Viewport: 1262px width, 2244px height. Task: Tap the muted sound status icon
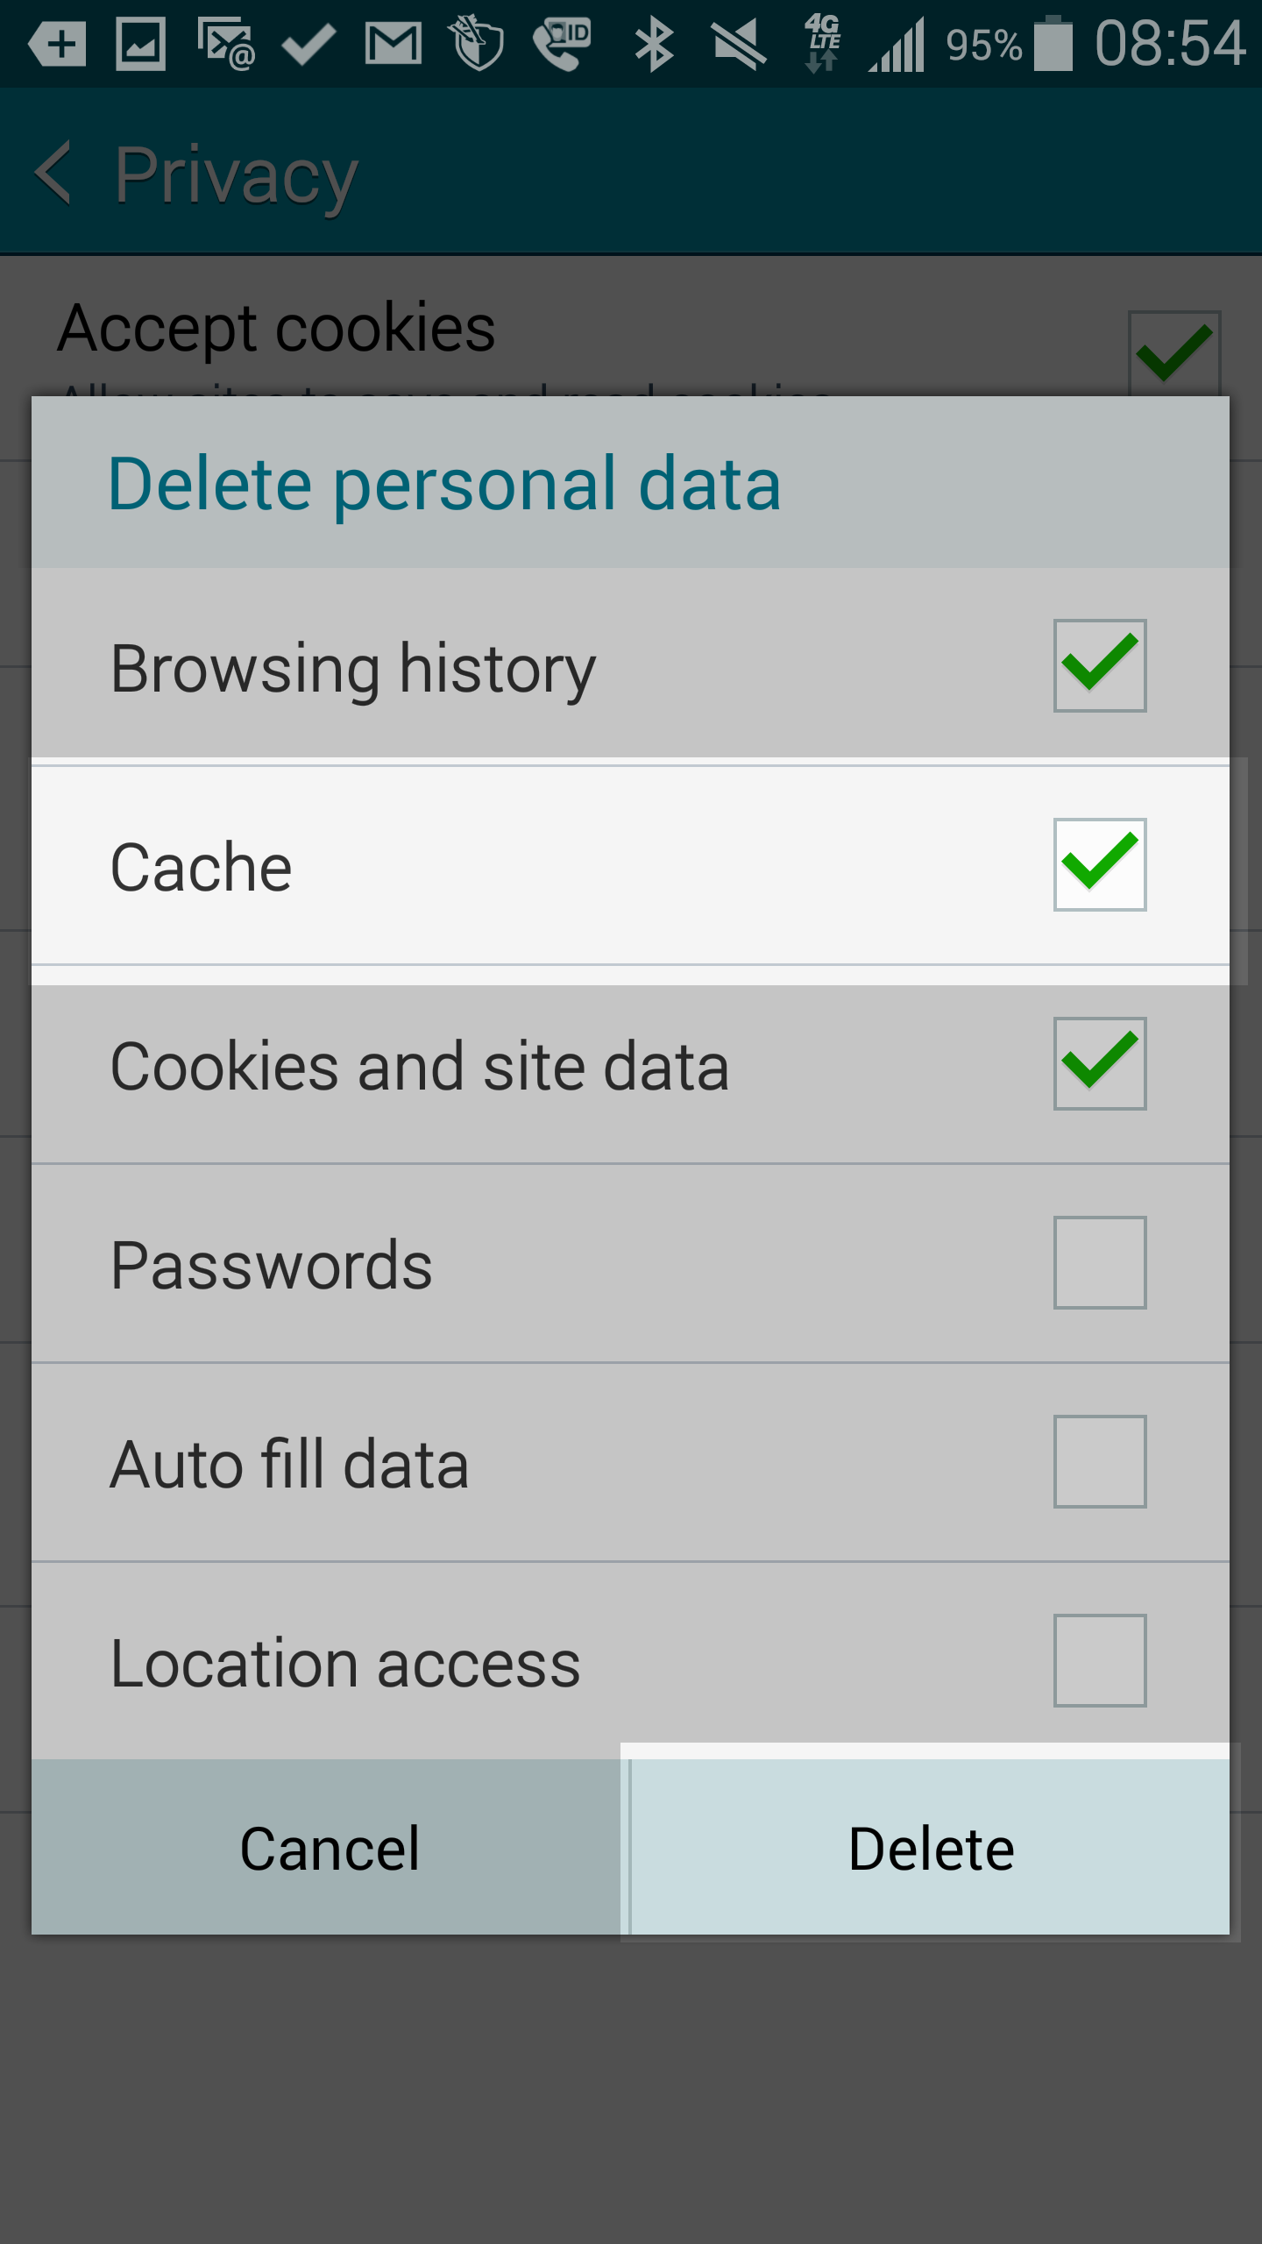(739, 44)
